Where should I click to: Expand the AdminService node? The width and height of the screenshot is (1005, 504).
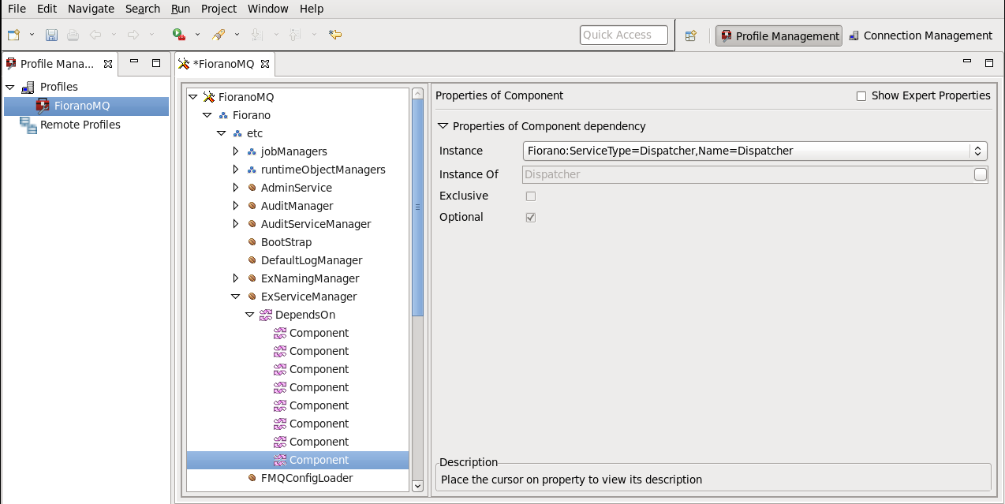235,188
